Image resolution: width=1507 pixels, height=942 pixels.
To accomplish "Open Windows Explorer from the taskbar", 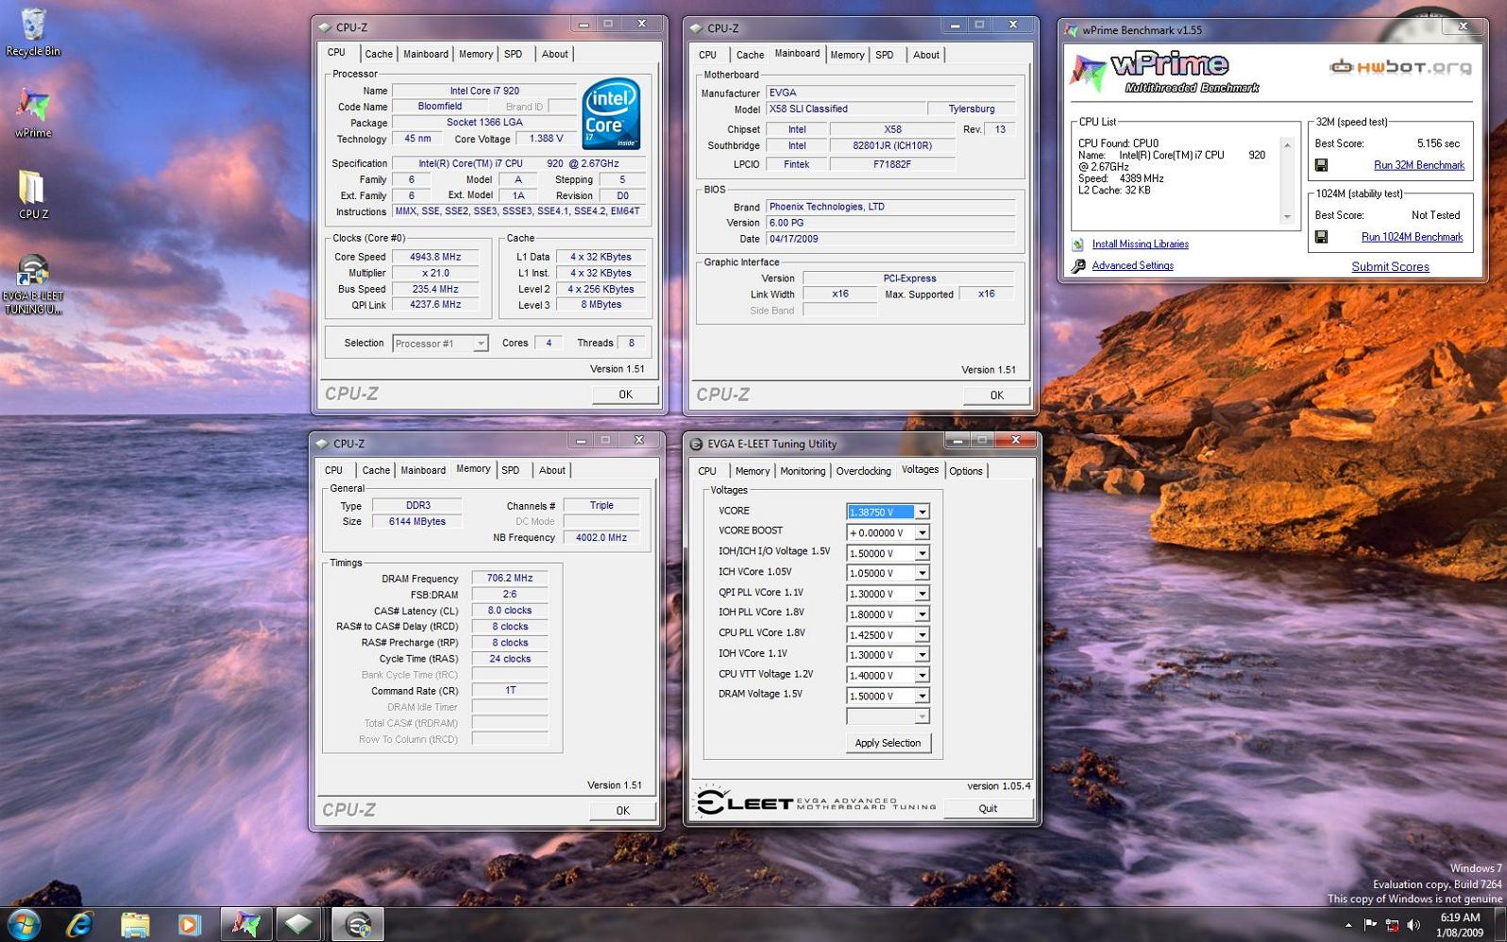I will click(135, 924).
